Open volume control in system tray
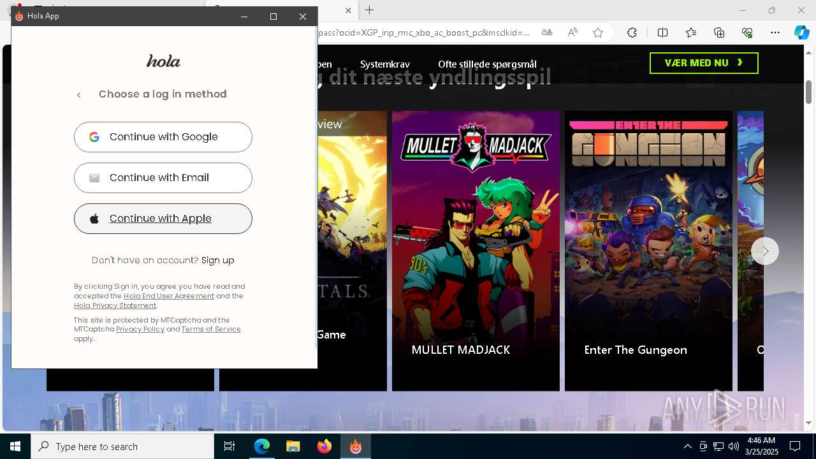This screenshot has width=816, height=459. tap(734, 446)
